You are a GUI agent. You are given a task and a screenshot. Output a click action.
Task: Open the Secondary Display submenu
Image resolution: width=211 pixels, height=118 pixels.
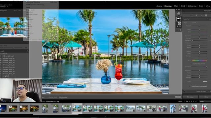32,14
